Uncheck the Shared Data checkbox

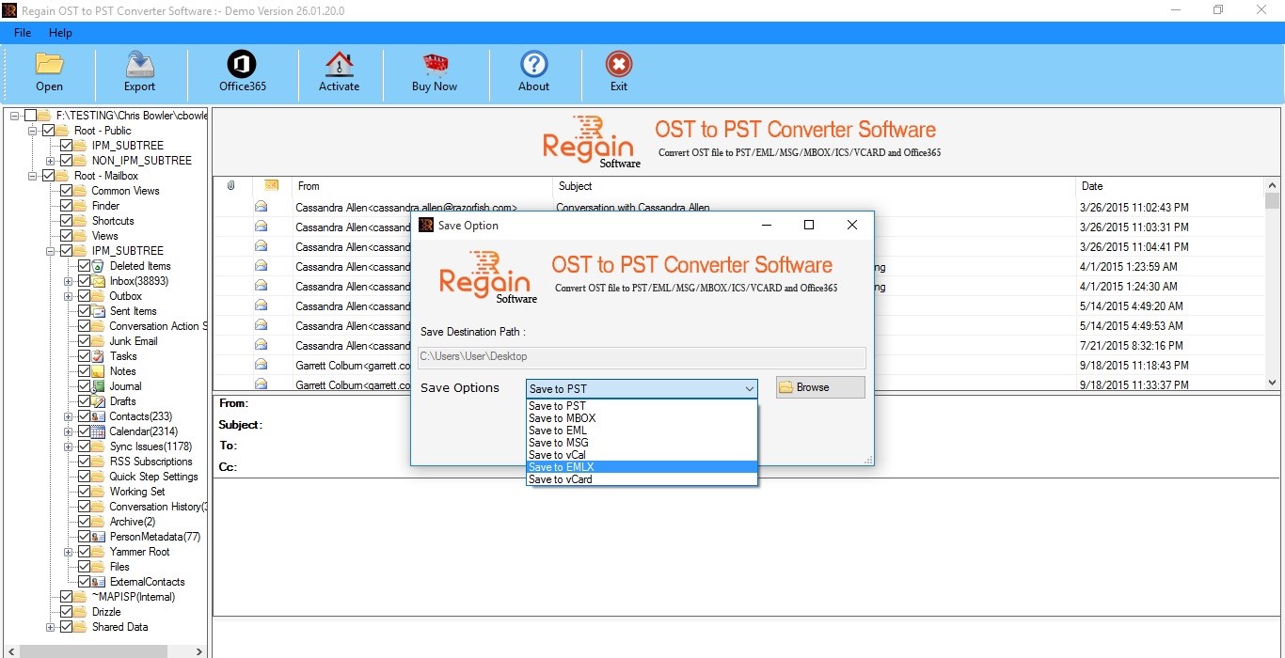click(x=66, y=627)
